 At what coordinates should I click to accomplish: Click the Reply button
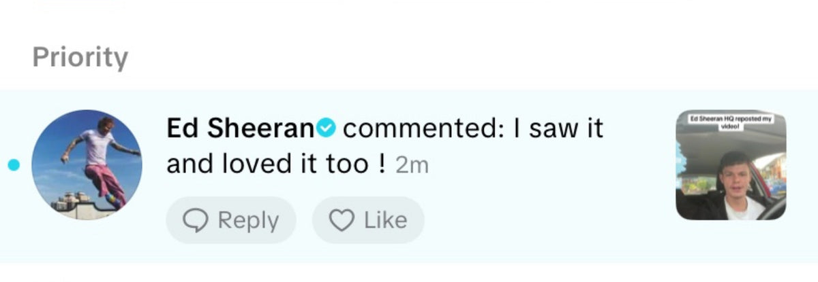[231, 220]
